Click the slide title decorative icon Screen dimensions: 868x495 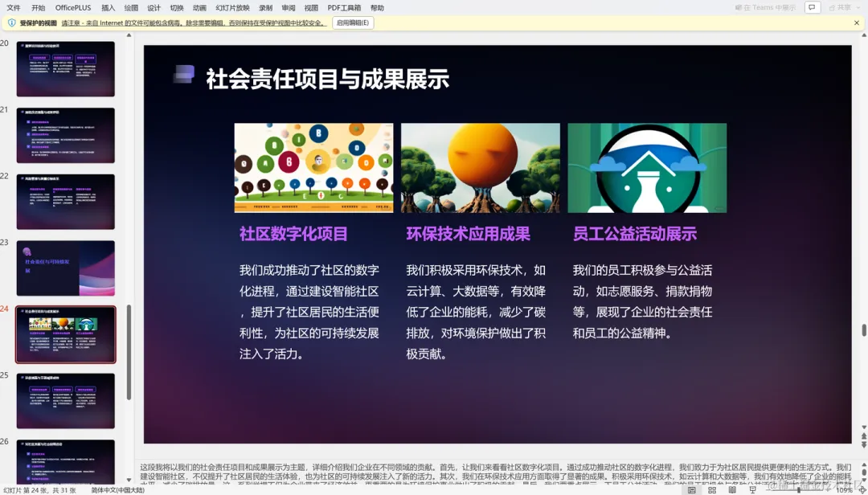[184, 74]
